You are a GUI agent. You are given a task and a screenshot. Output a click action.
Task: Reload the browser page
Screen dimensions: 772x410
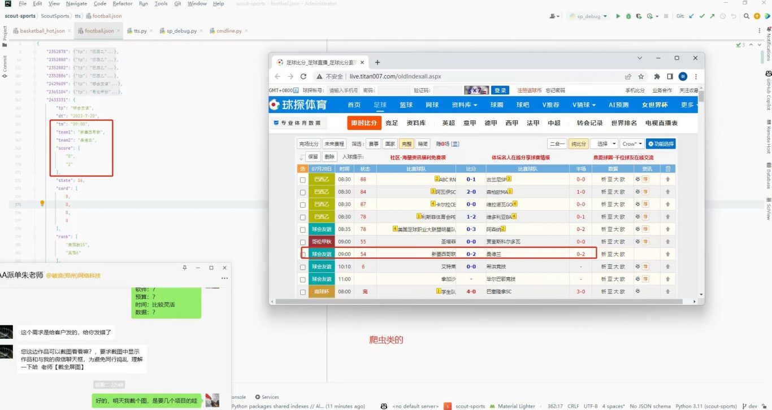pos(303,76)
